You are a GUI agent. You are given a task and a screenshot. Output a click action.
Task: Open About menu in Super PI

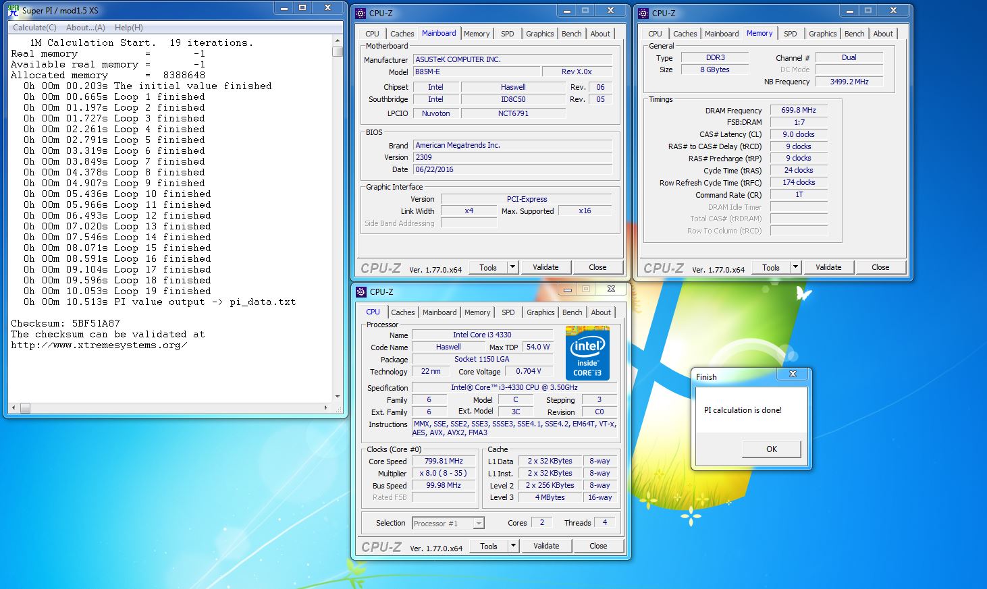tap(85, 28)
